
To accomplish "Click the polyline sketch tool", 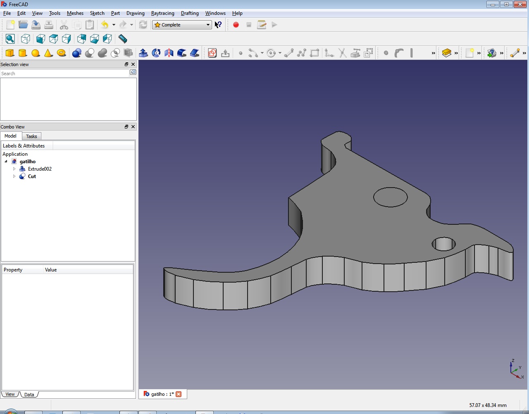I will click(x=302, y=53).
